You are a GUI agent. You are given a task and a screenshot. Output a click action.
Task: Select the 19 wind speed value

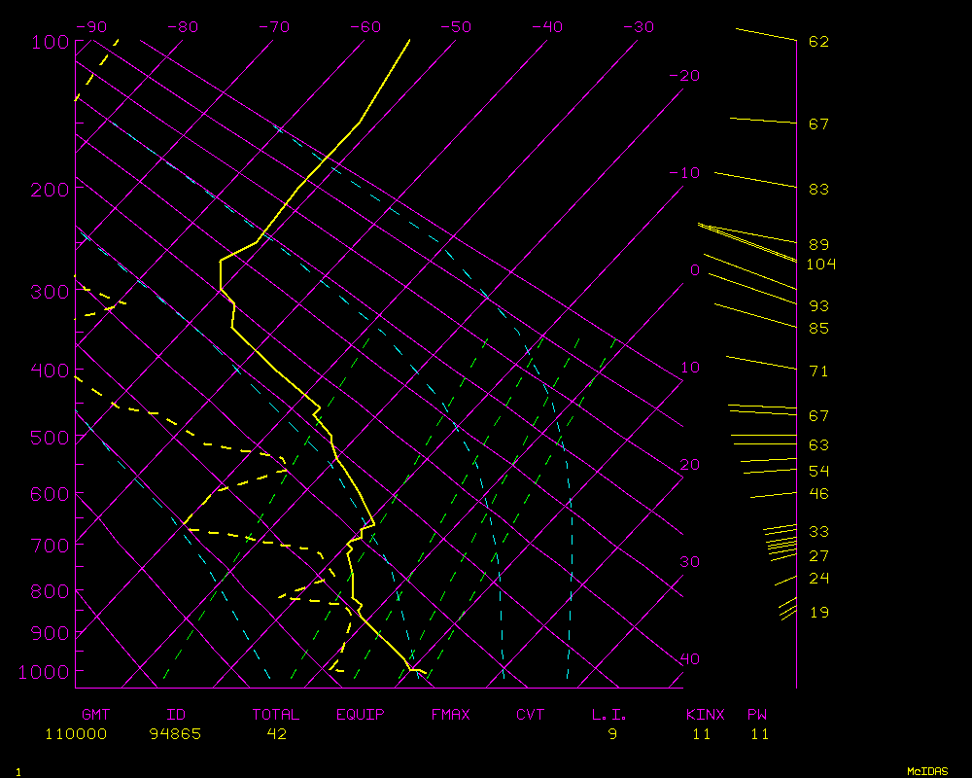tap(819, 613)
